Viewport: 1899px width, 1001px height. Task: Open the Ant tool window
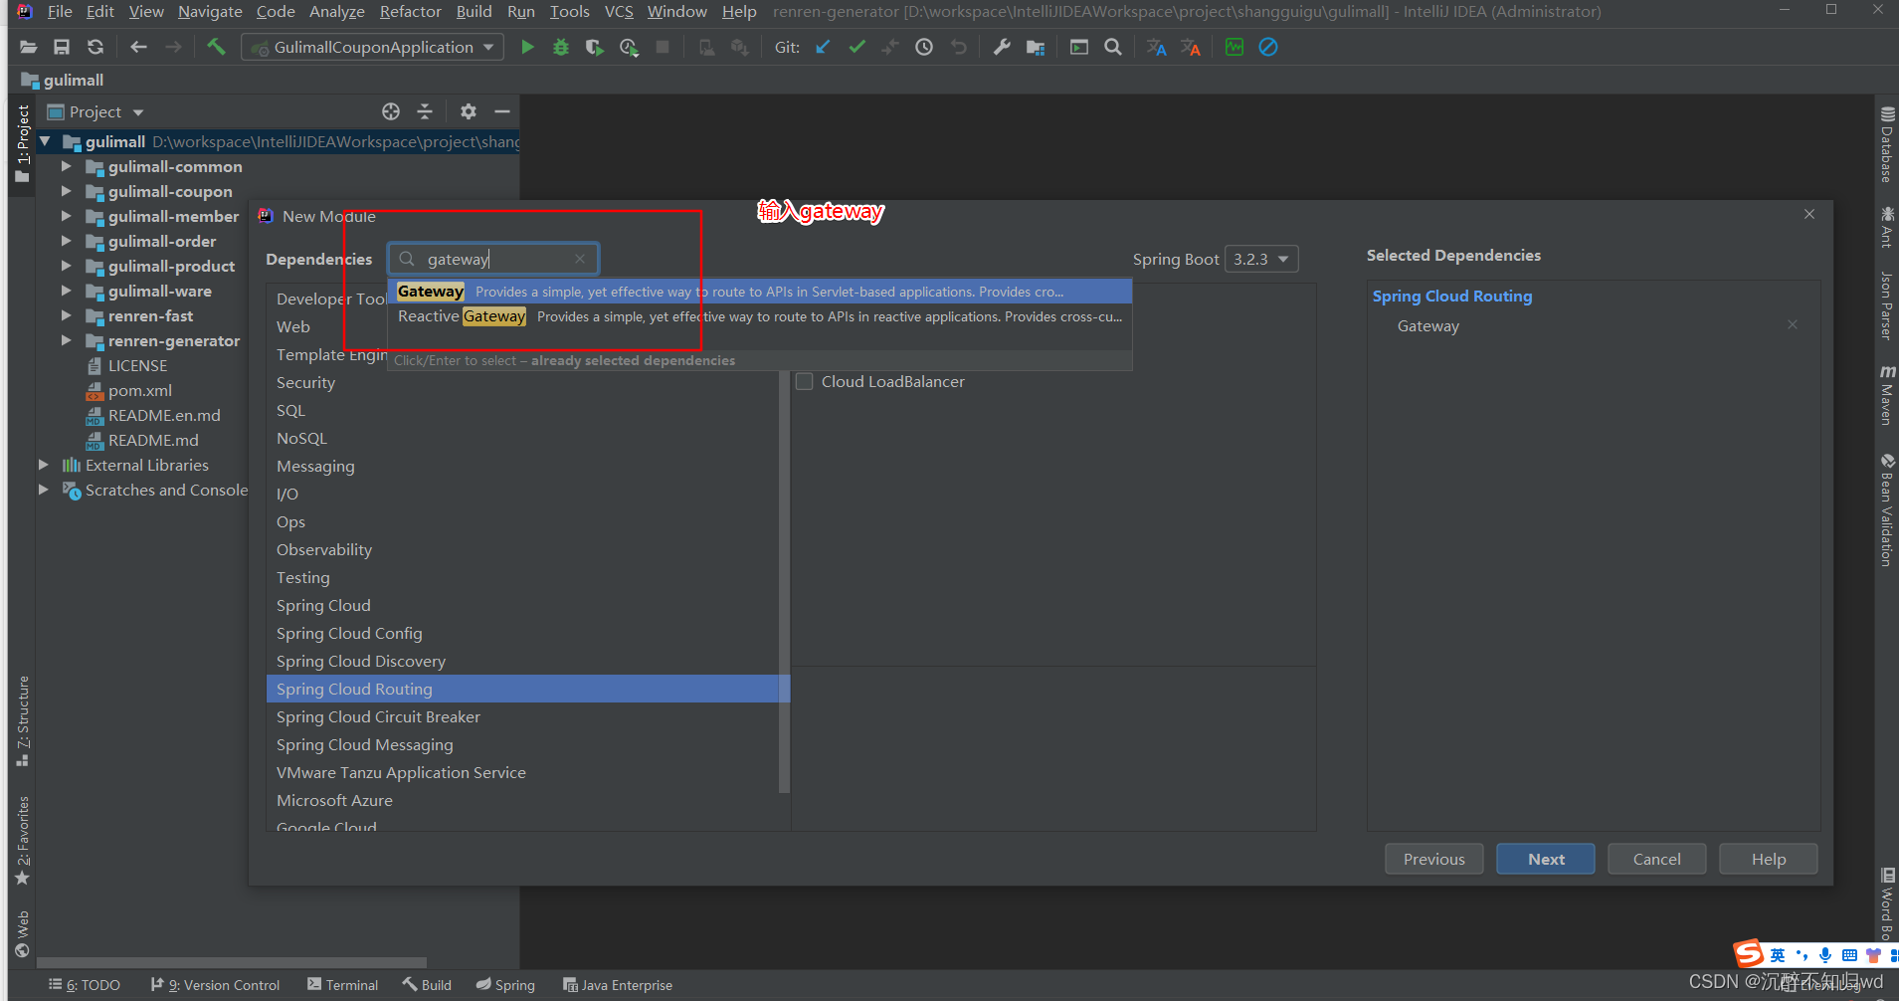pyautogui.click(x=1886, y=227)
